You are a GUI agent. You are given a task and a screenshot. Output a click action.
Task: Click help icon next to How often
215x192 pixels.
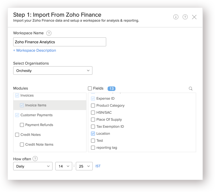pos(35,159)
